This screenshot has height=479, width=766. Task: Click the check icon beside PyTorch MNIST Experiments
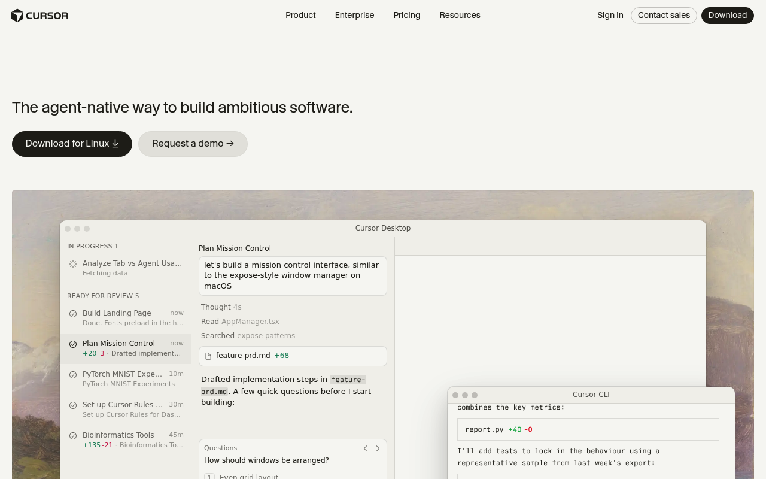tap(73, 375)
